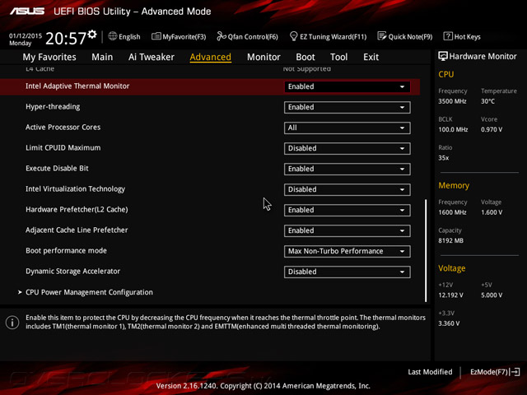Open the Intel Virtualization Technology dropdown
The image size is (527, 395).
pos(347,189)
